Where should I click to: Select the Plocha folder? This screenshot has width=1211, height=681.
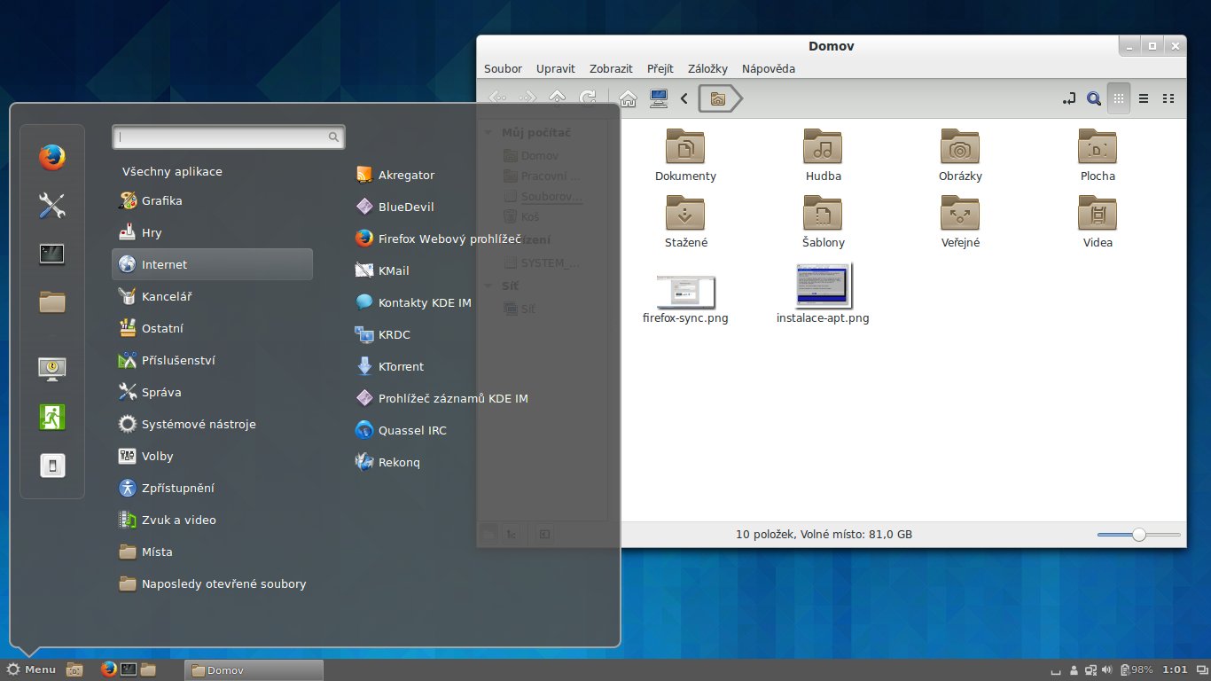[1098, 155]
